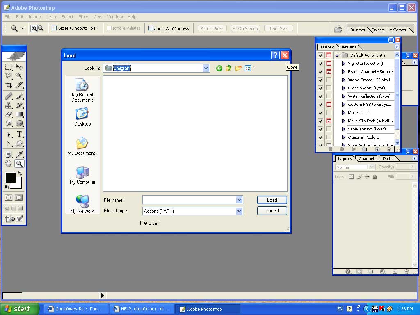420x315 pixels.
Task: Select the Type tool
Action: [x=19, y=134]
